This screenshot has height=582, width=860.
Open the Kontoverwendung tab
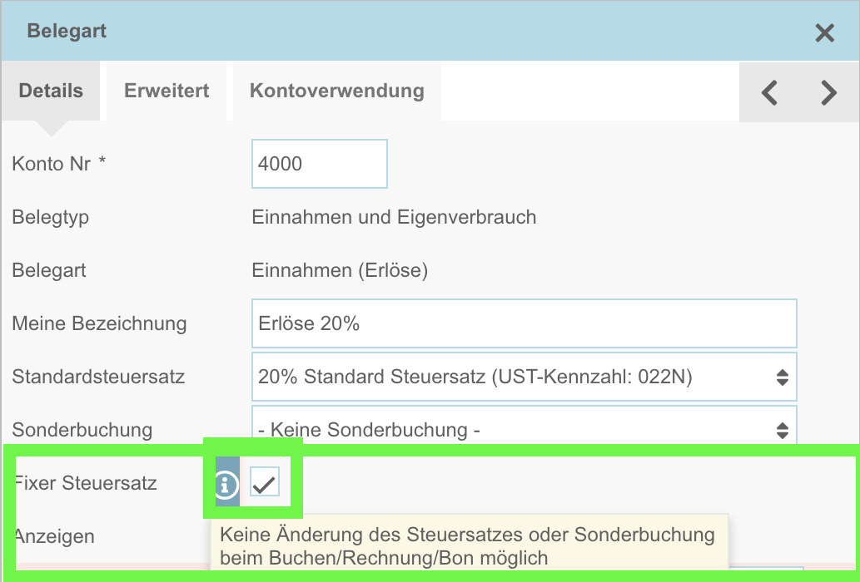[337, 91]
